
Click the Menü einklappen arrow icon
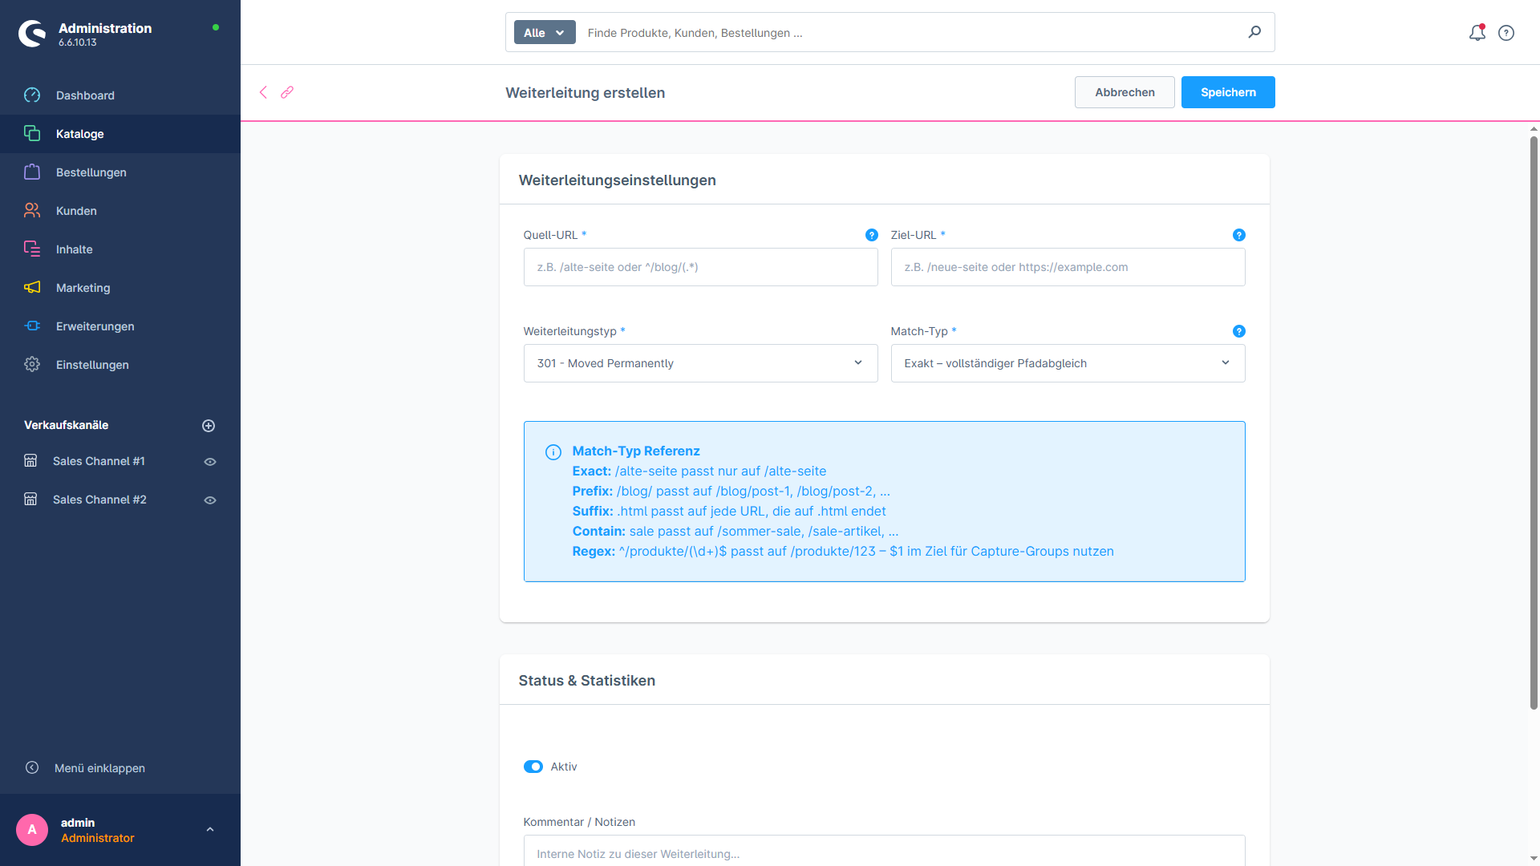point(32,767)
